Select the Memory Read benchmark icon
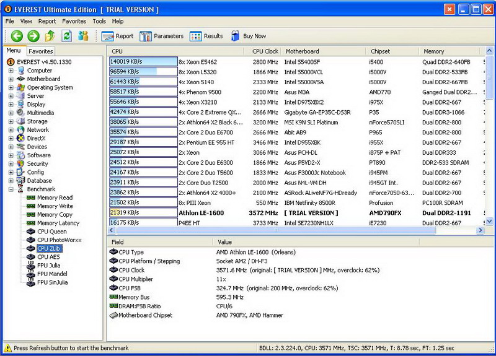496x356 pixels. tap(31, 198)
